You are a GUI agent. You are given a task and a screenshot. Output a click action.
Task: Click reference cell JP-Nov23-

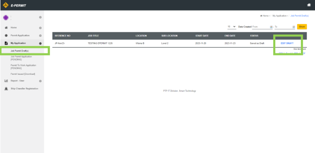pyautogui.click(x=60, y=43)
